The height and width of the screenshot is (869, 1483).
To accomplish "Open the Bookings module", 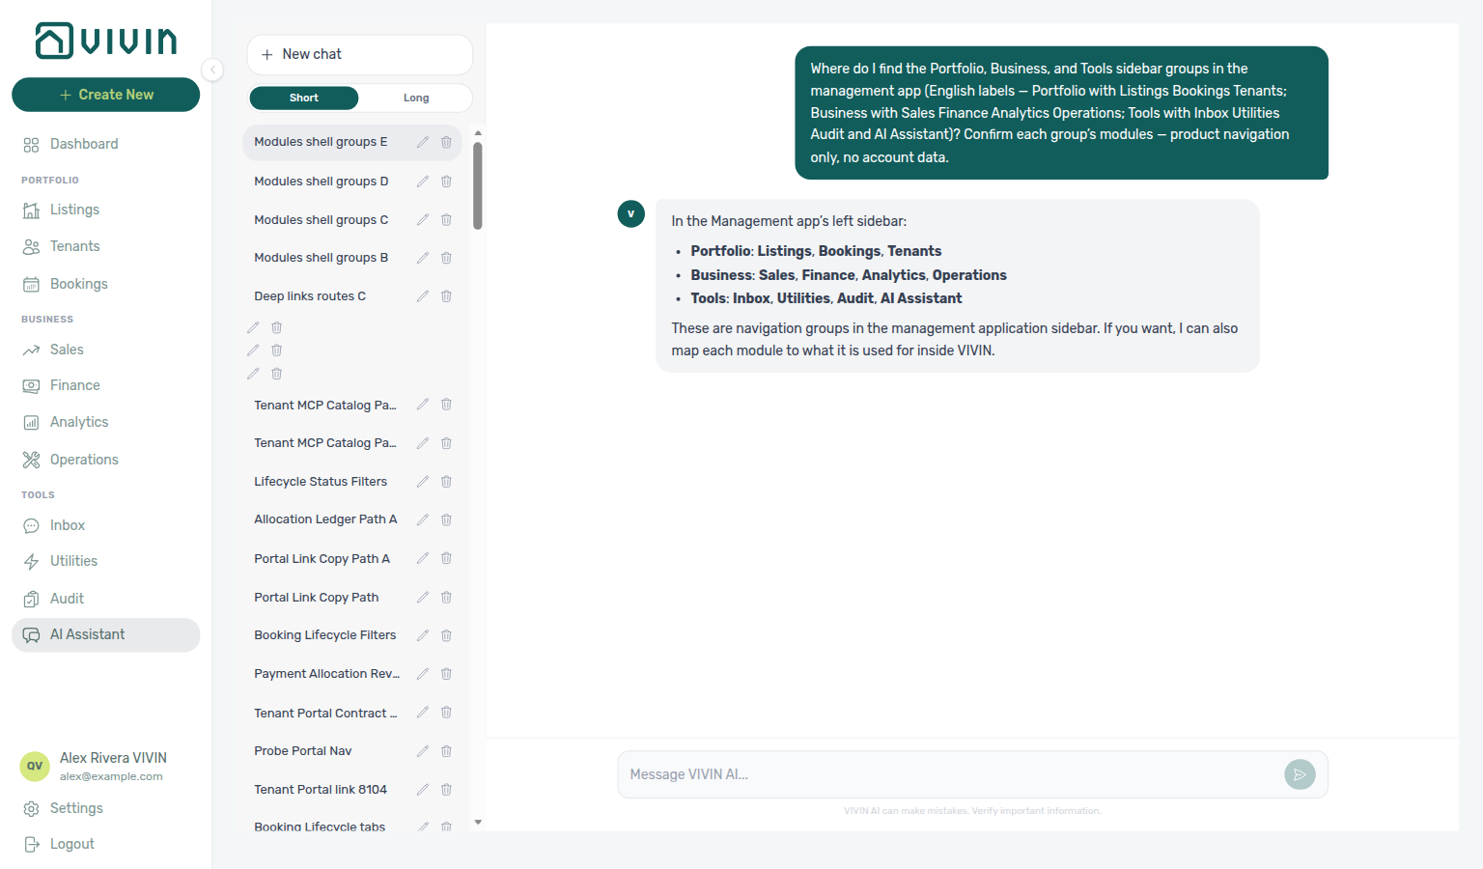I will pyautogui.click(x=78, y=284).
